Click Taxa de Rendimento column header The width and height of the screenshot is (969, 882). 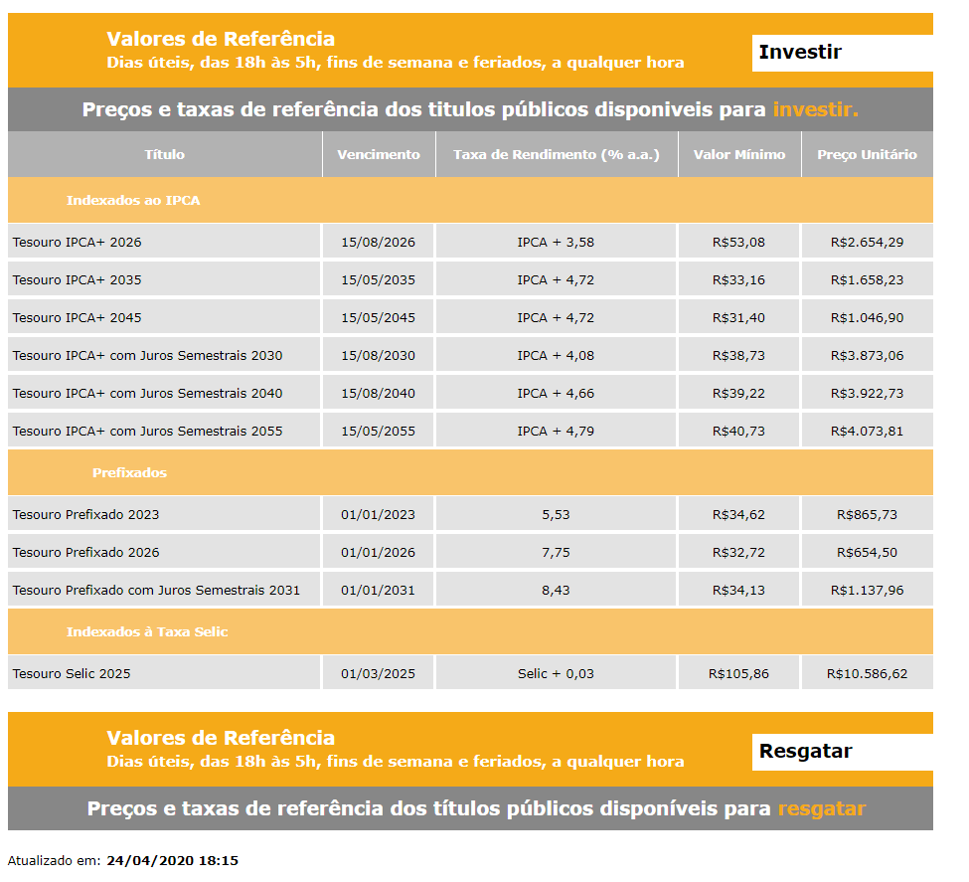pyautogui.click(x=557, y=155)
